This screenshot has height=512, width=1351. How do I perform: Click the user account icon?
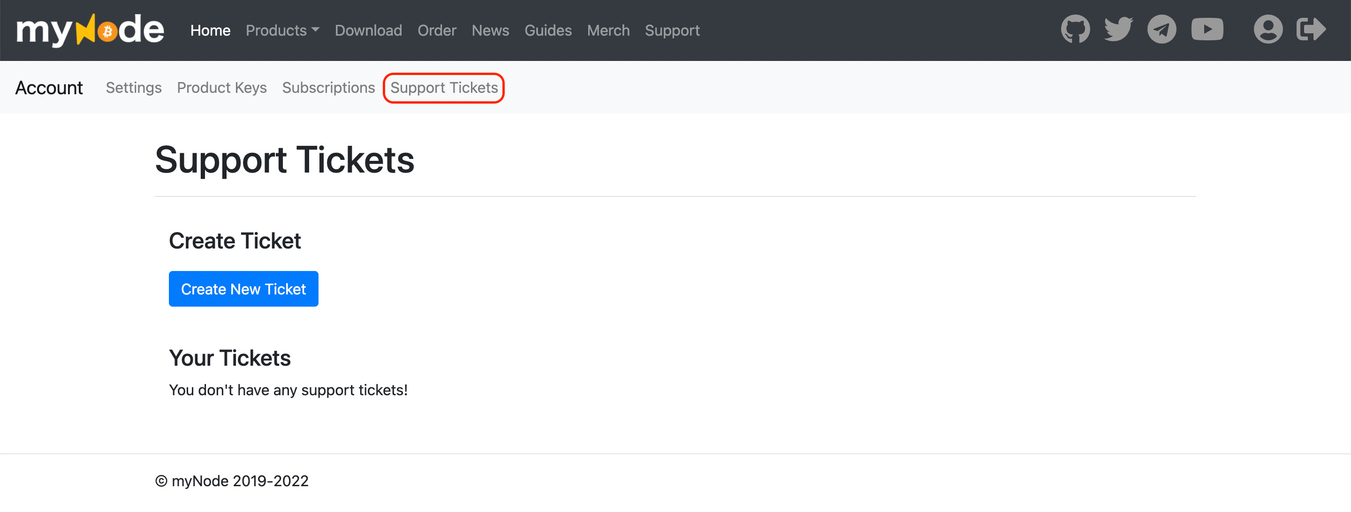1268,30
